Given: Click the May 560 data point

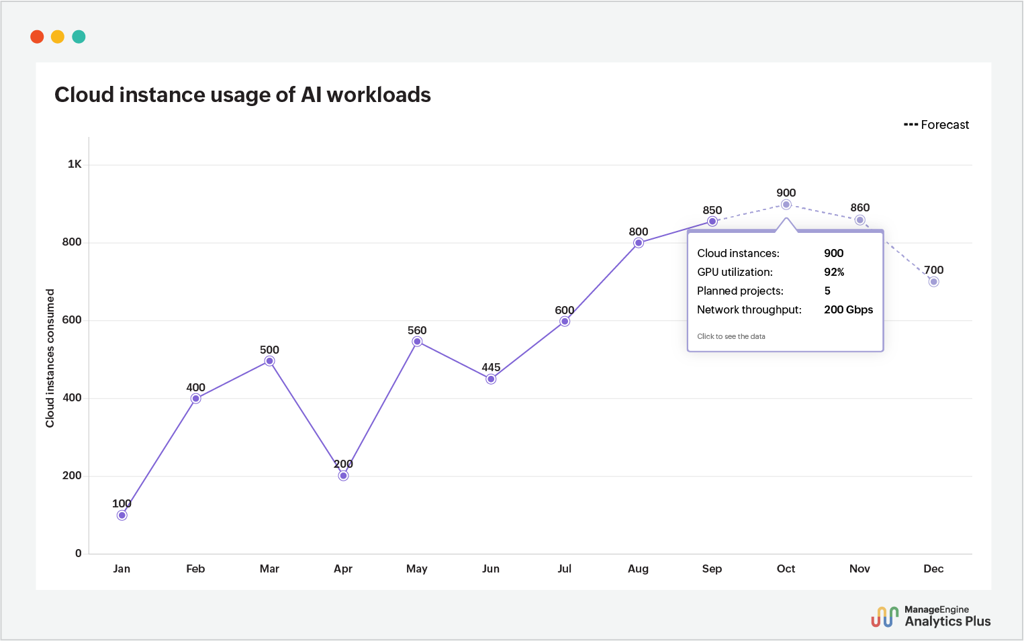Looking at the screenshot, I should [416, 342].
